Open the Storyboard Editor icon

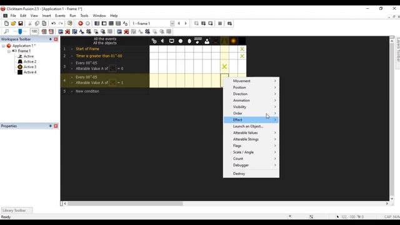pos(97,24)
